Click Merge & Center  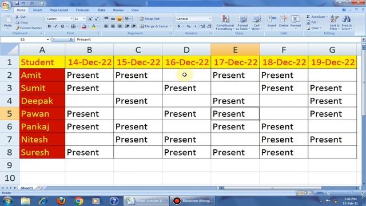(155, 26)
